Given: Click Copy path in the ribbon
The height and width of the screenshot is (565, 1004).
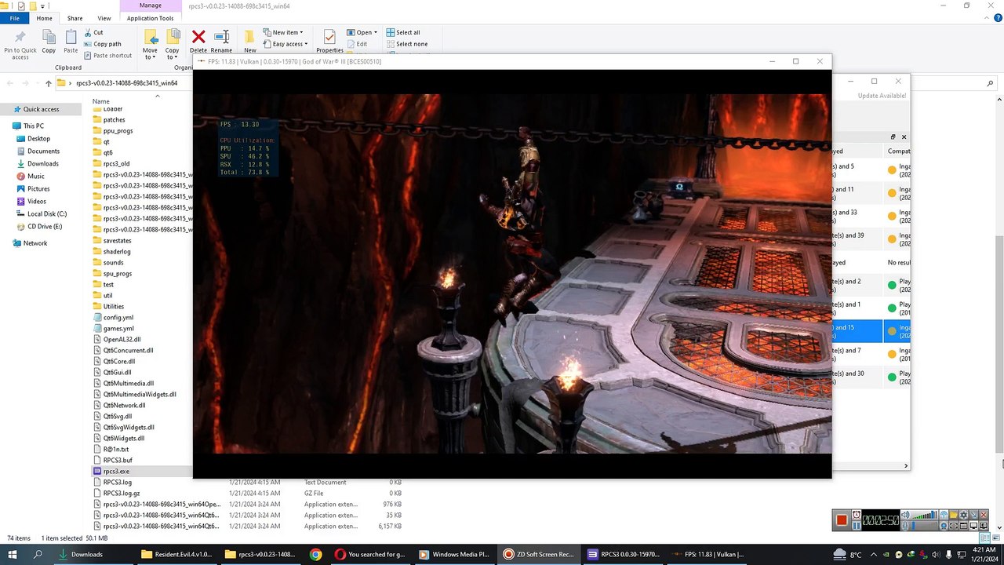Looking at the screenshot, I should pyautogui.click(x=102, y=44).
